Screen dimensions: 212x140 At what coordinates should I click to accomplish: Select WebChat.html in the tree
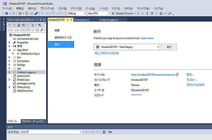[25, 91]
